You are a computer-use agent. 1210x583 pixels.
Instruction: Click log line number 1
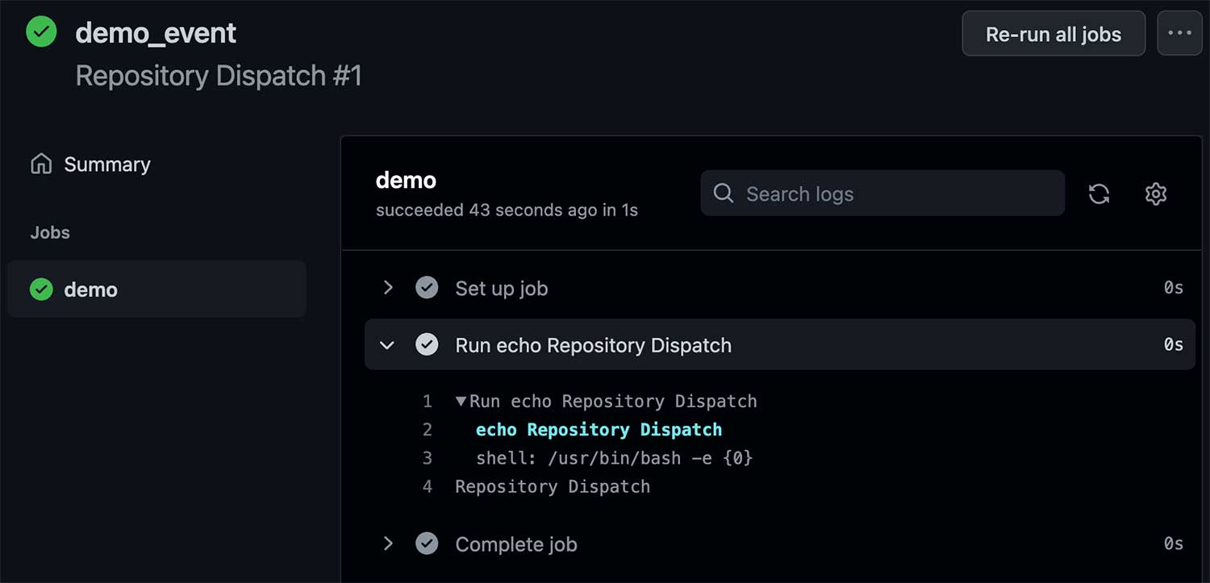click(428, 401)
